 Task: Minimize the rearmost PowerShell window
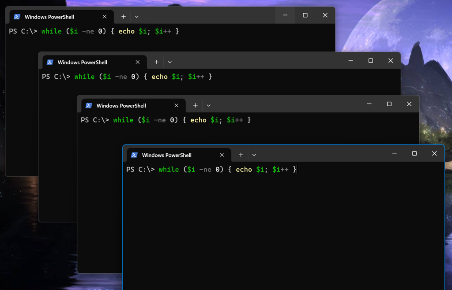285,15
